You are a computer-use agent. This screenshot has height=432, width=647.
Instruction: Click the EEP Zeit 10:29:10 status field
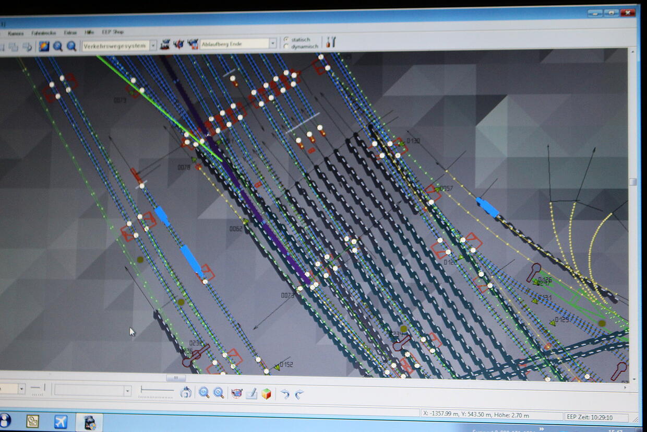(x=597, y=417)
